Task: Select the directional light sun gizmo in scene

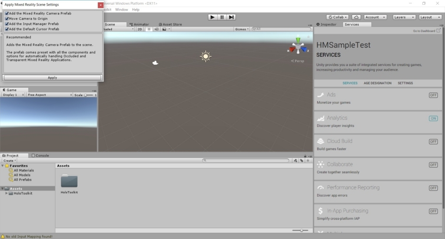Action: point(206,56)
